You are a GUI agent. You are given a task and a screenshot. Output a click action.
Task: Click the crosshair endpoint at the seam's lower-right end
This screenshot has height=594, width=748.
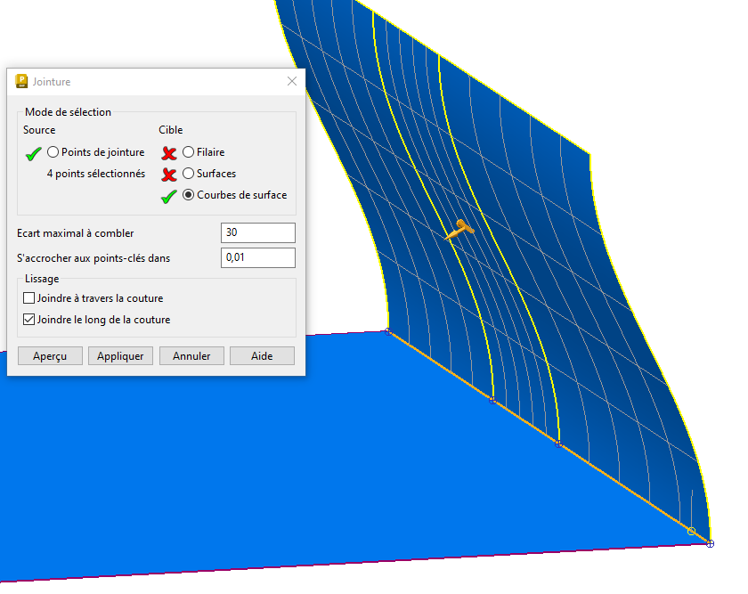tap(710, 543)
